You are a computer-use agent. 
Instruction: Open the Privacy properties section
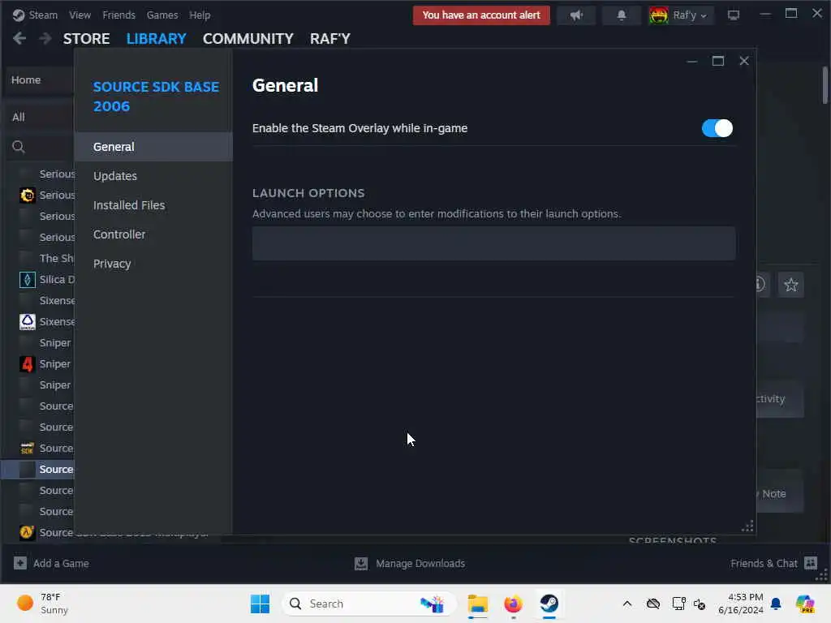coord(153,264)
